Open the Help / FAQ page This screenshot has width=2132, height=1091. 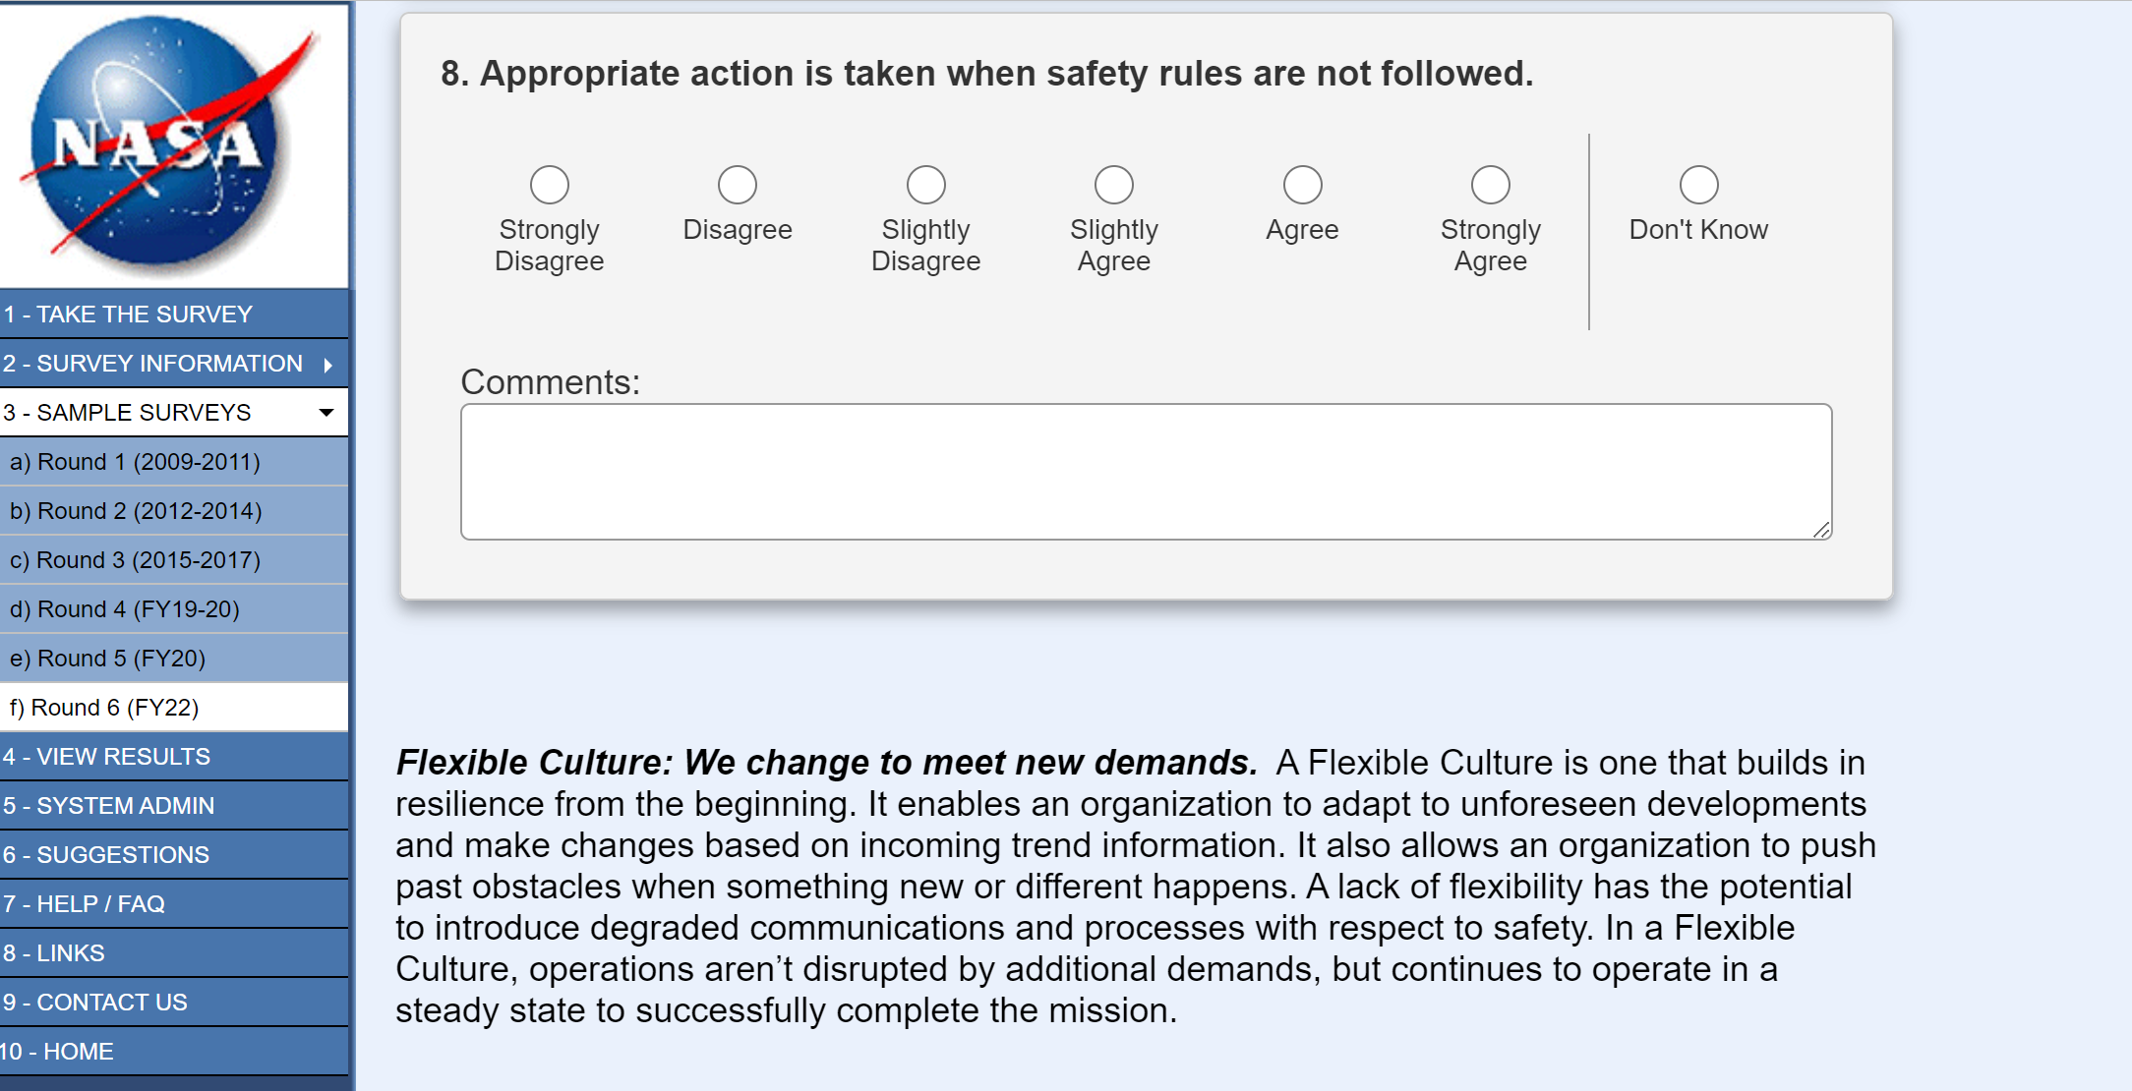click(84, 904)
